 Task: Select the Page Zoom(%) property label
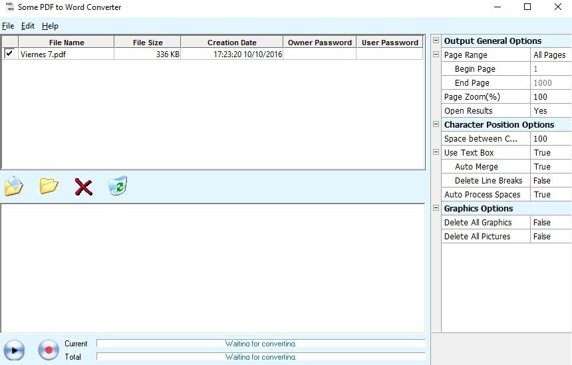[472, 96]
